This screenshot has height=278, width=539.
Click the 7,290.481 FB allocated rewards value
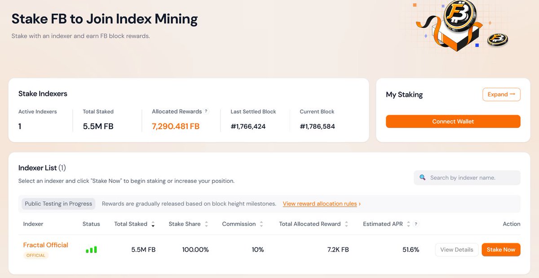tap(176, 126)
